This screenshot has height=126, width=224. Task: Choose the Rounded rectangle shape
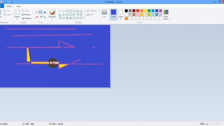tap(74, 11)
